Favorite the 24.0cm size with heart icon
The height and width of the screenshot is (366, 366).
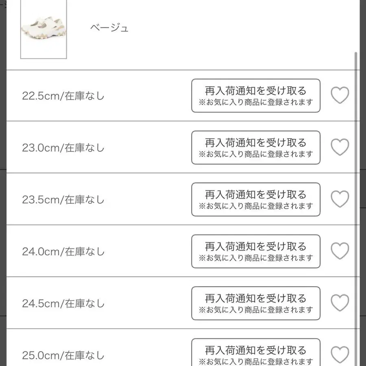point(340,251)
